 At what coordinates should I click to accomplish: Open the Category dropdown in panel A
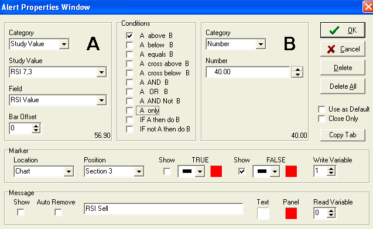pyautogui.click(x=64, y=44)
